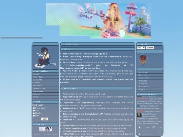Click the name field in the comment box
The image size is (183, 137).
pyautogui.click(x=149, y=131)
